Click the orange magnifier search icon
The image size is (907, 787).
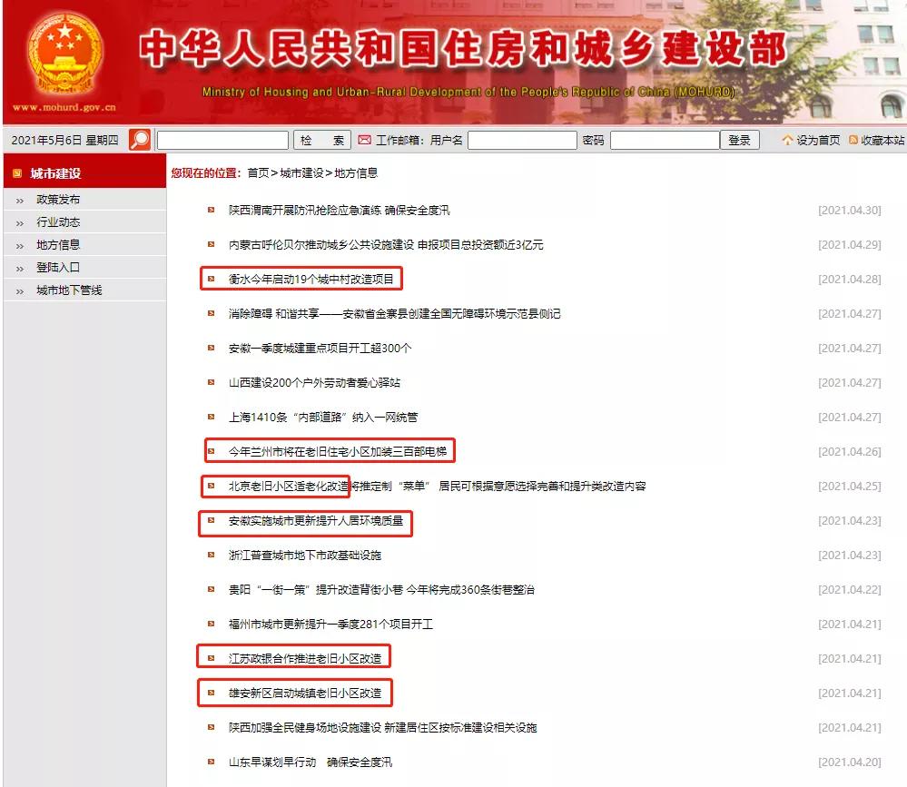[140, 140]
